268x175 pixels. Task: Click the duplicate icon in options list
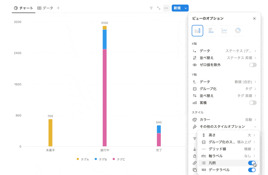click(x=195, y=170)
